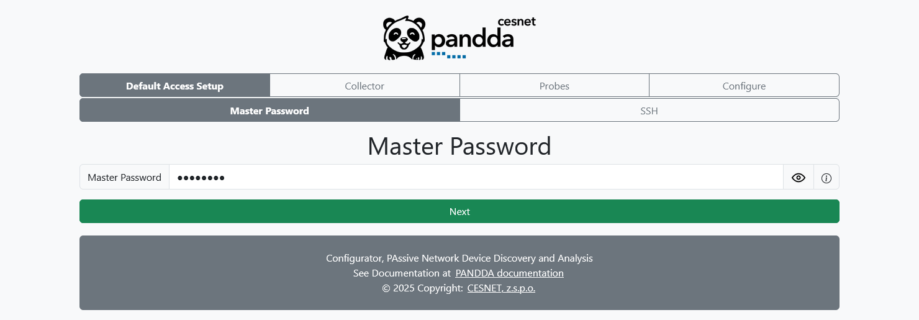919x320 pixels.
Task: Switch to the SSH sub-tab
Action: click(649, 111)
